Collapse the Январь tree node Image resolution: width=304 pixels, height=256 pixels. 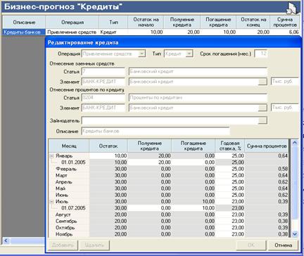tap(52, 156)
